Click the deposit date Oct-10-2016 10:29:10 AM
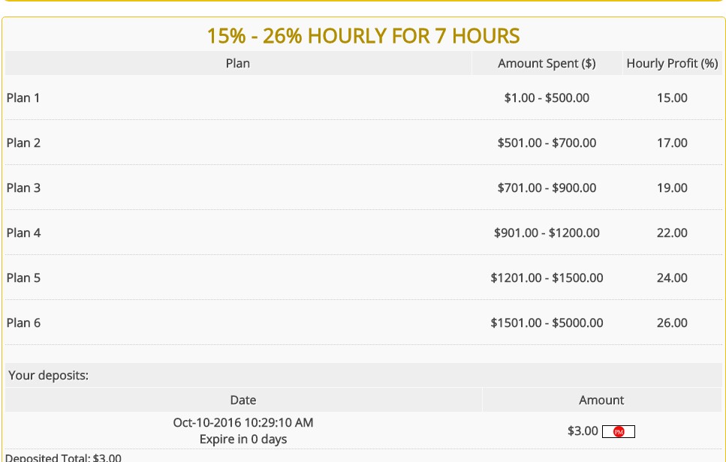This screenshot has height=462, width=726. (243, 422)
